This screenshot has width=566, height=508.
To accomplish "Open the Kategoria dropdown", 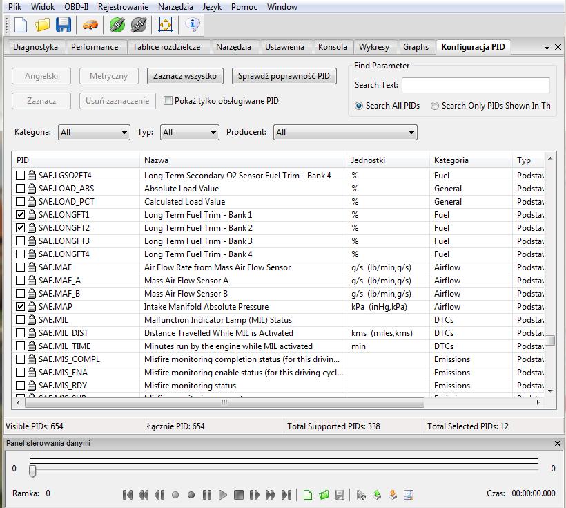I will [94, 132].
